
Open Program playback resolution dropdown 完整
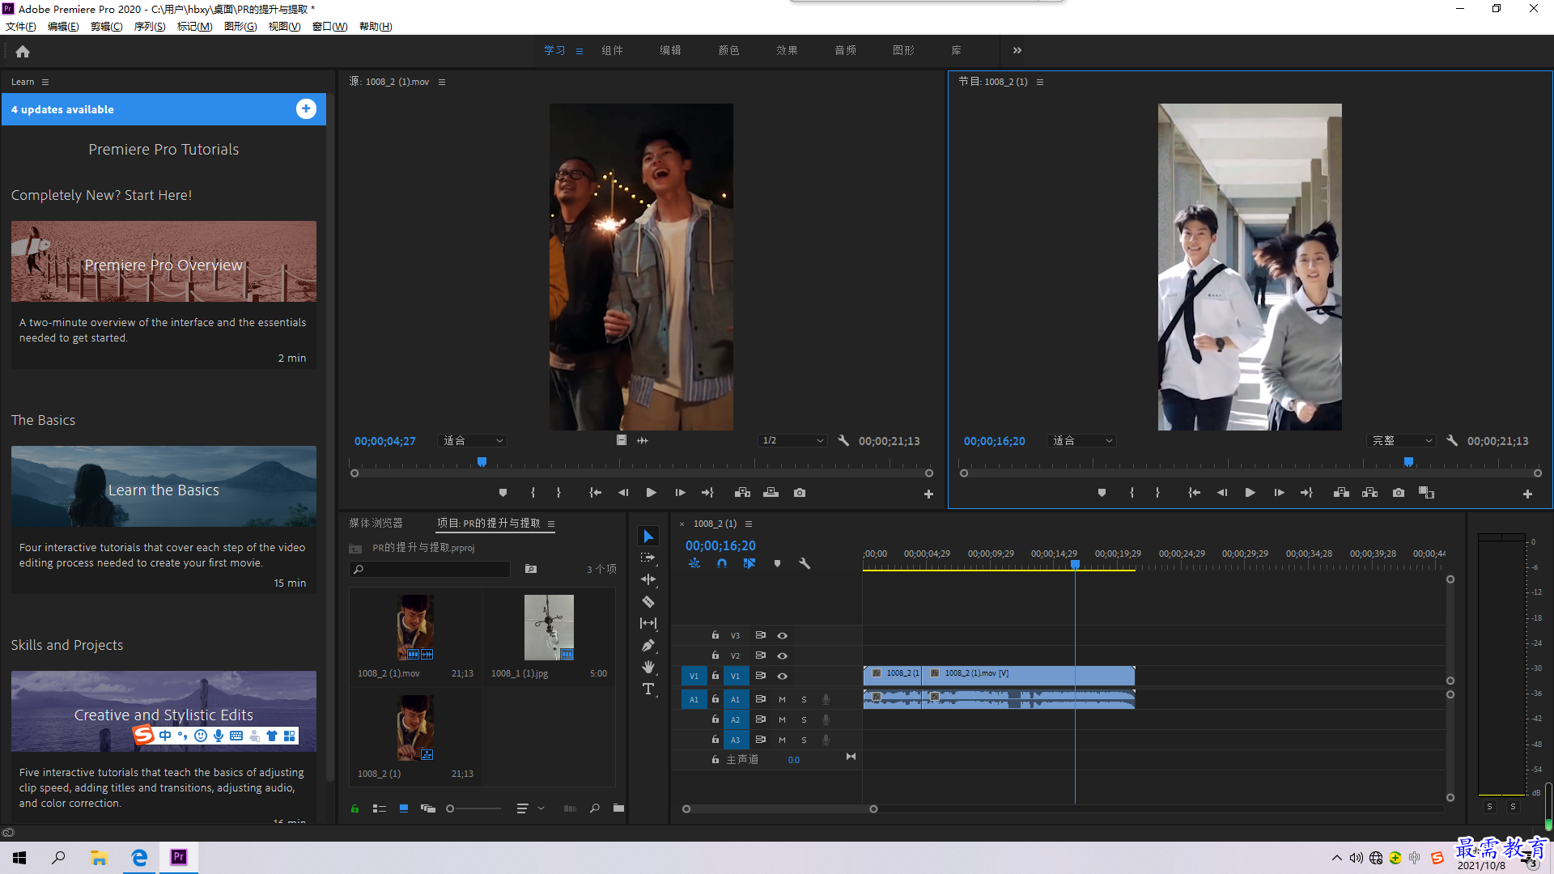(1402, 441)
